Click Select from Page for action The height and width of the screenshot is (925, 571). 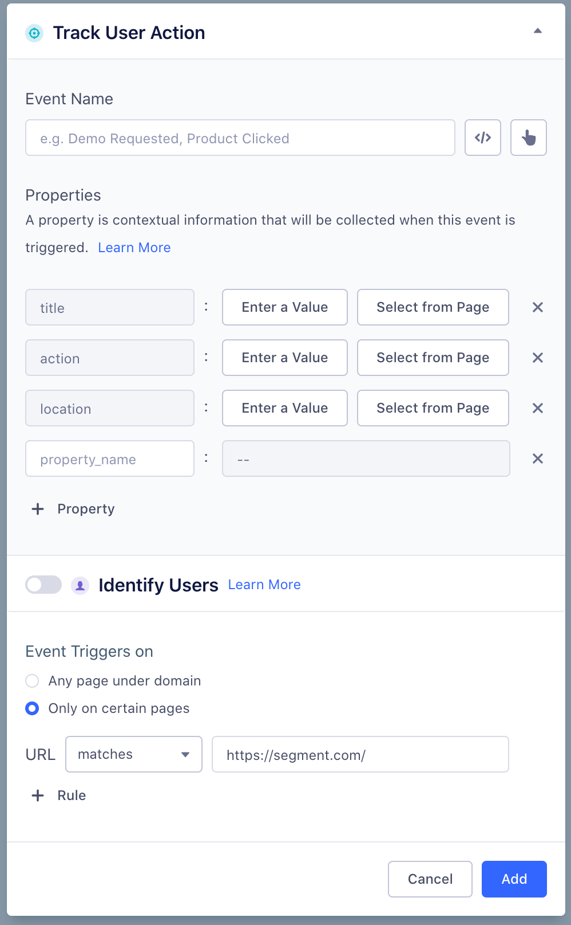click(433, 358)
